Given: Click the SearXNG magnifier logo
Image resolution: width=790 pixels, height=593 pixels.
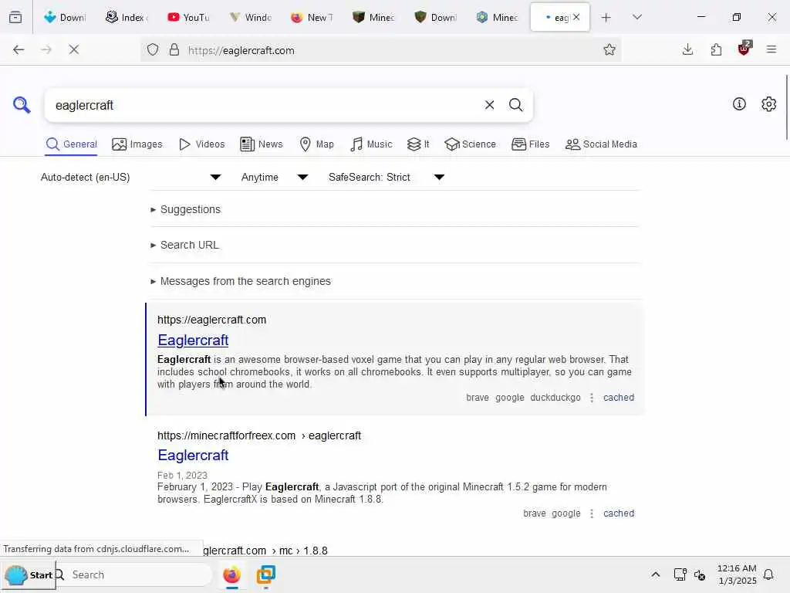Looking at the screenshot, I should [x=22, y=105].
